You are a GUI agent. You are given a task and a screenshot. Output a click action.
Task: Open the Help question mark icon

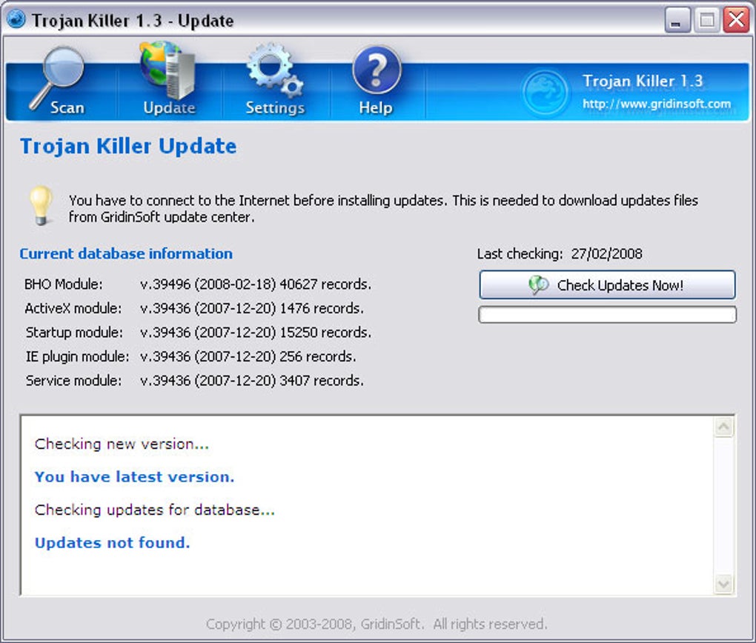[x=376, y=70]
